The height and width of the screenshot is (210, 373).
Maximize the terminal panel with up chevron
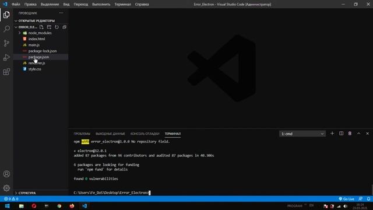[358, 134]
